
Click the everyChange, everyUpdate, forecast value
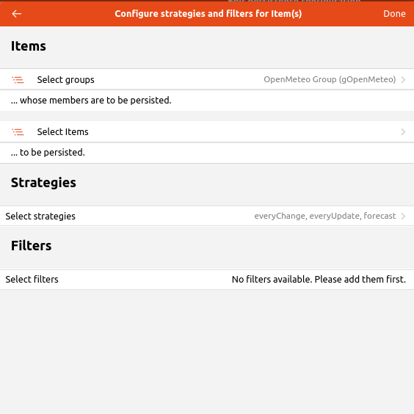[x=324, y=216]
